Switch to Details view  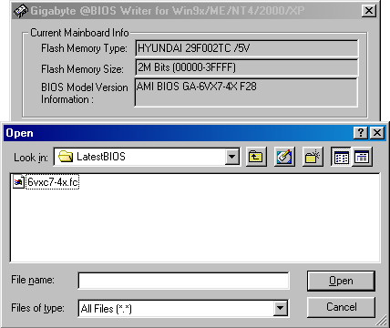(x=362, y=157)
